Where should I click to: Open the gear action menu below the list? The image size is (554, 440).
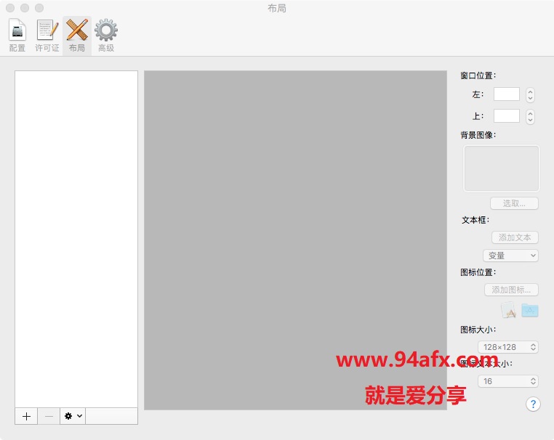[73, 416]
